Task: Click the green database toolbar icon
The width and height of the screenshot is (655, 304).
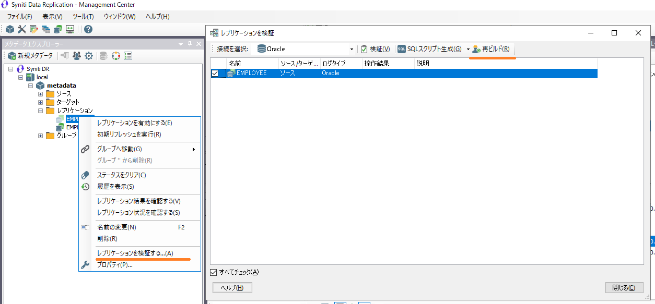Action: click(x=57, y=29)
